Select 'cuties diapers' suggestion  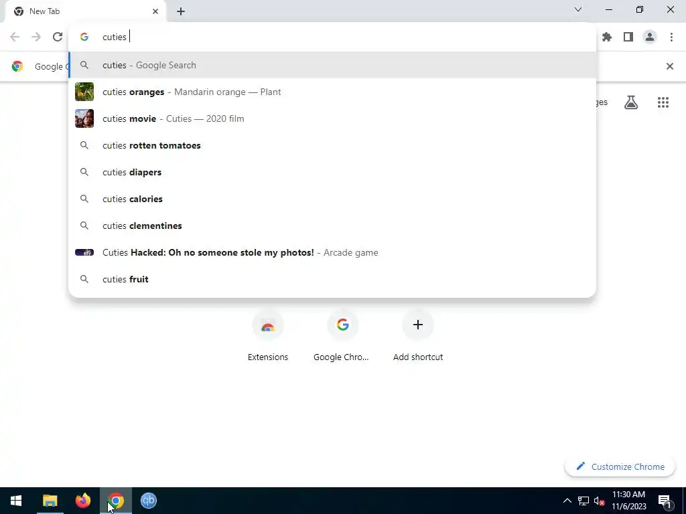(x=332, y=172)
